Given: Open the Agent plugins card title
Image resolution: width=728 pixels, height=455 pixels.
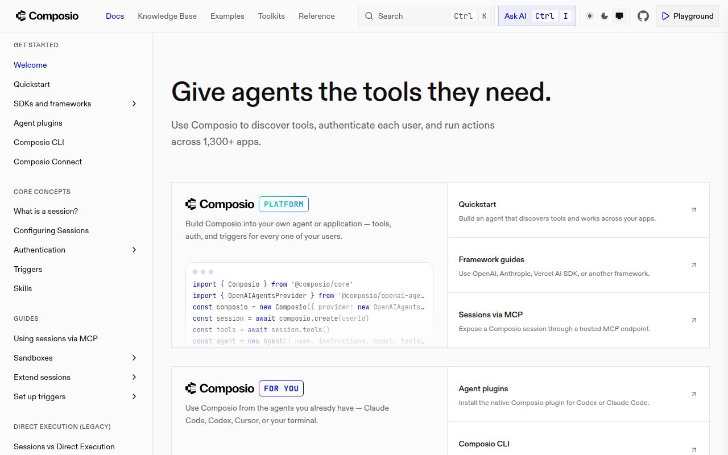Looking at the screenshot, I should tap(483, 388).
